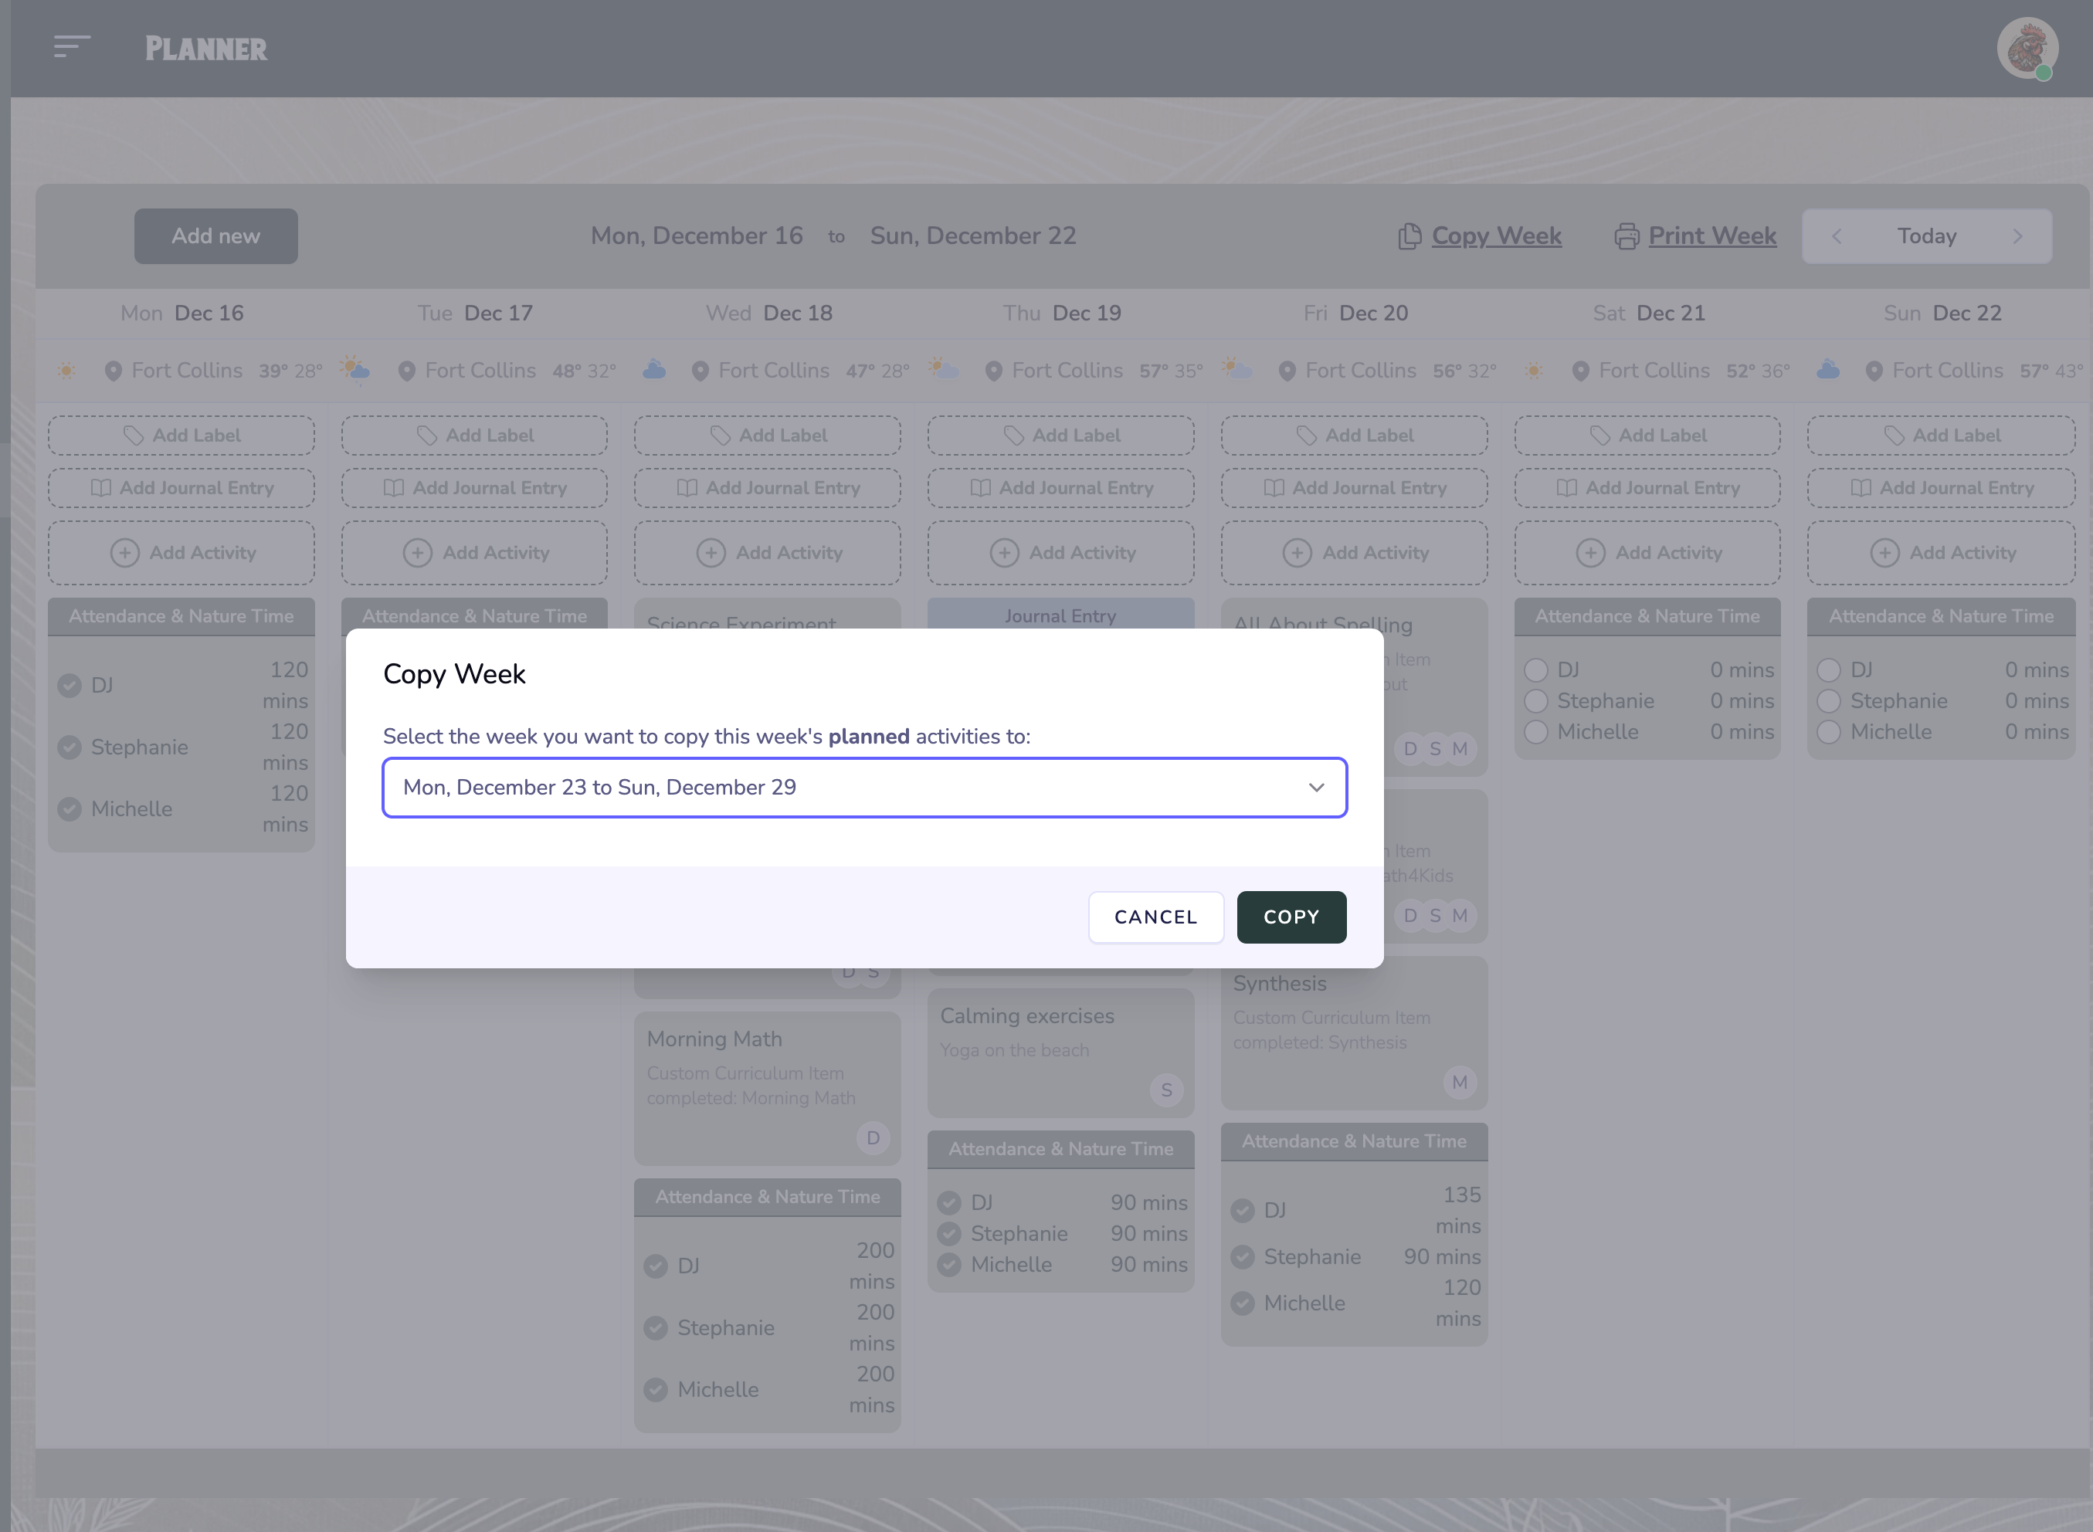Click the Monday Fort Collins location pin
Viewport: 2093px width, 1532px height.
coord(113,371)
